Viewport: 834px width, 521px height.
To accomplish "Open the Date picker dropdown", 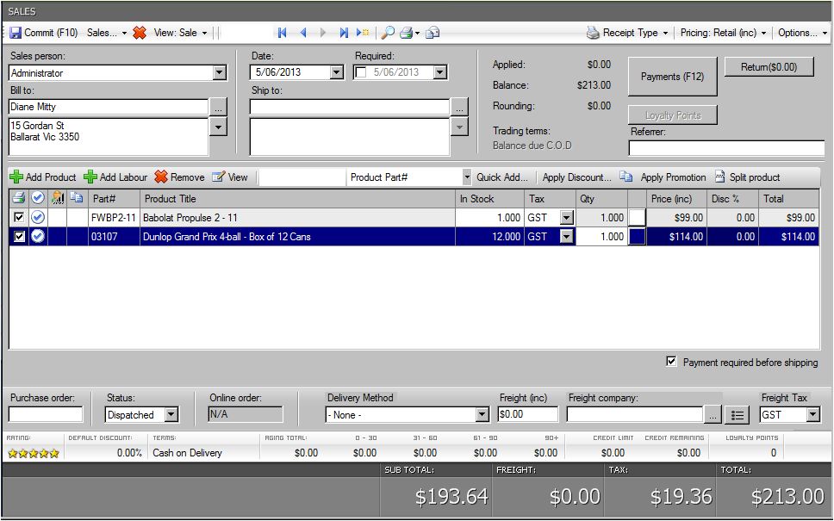I will [x=337, y=72].
